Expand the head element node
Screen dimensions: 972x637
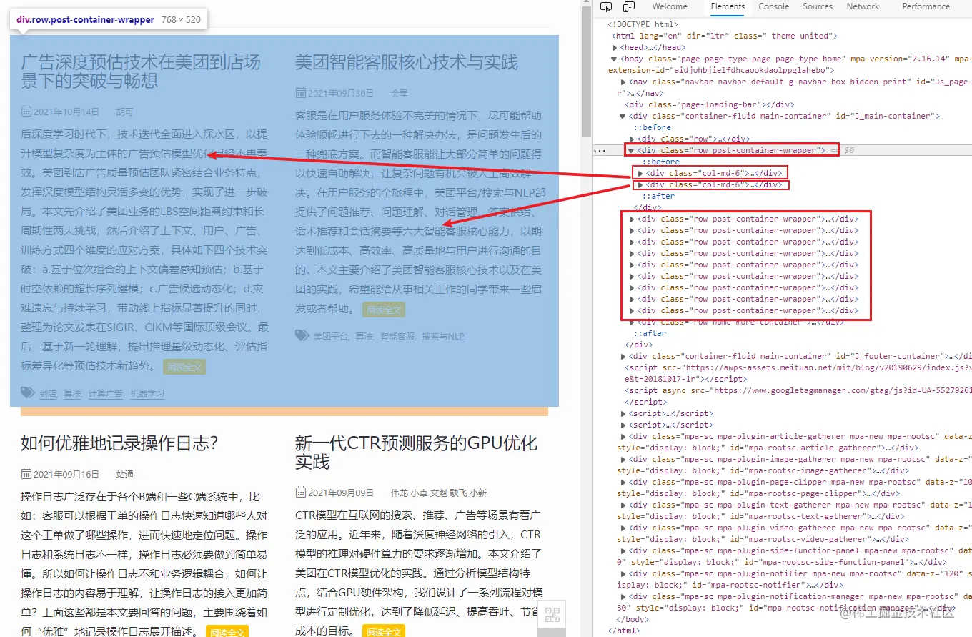615,47
